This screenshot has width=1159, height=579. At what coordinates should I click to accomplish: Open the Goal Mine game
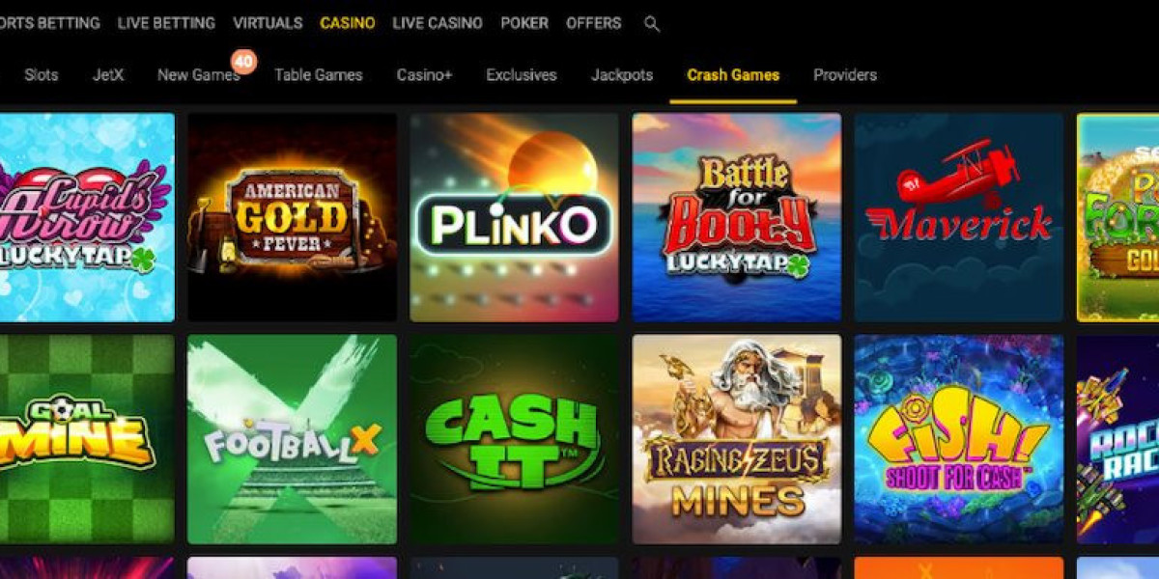(x=87, y=439)
